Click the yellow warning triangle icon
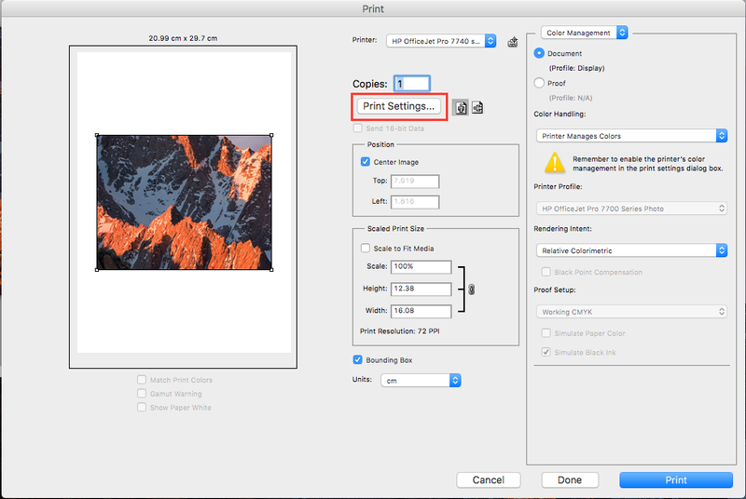The image size is (746, 499). [554, 163]
